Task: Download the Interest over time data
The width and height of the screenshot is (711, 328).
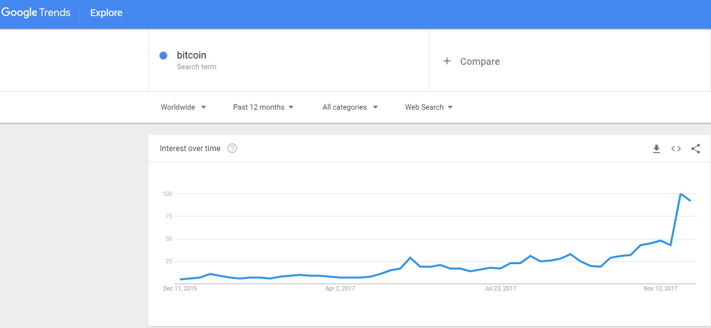Action: pyautogui.click(x=656, y=149)
